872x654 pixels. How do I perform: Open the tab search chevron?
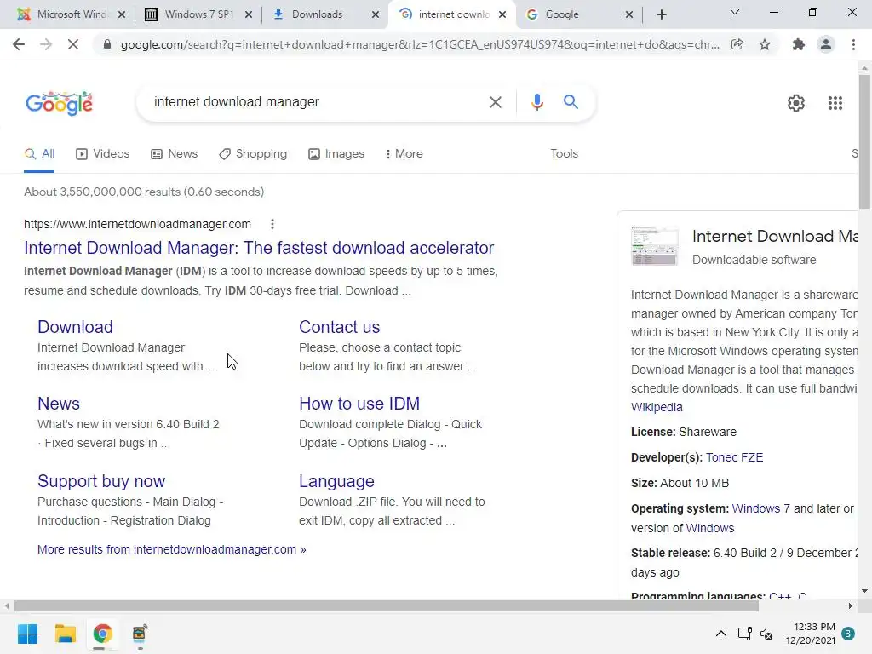[735, 12]
